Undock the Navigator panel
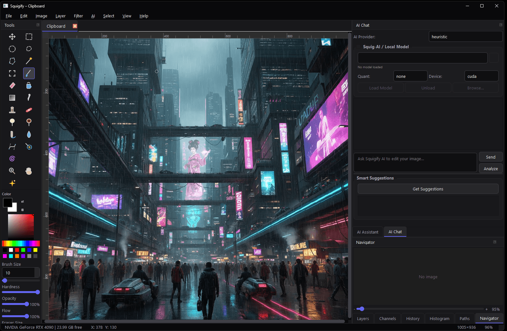 coord(495,242)
